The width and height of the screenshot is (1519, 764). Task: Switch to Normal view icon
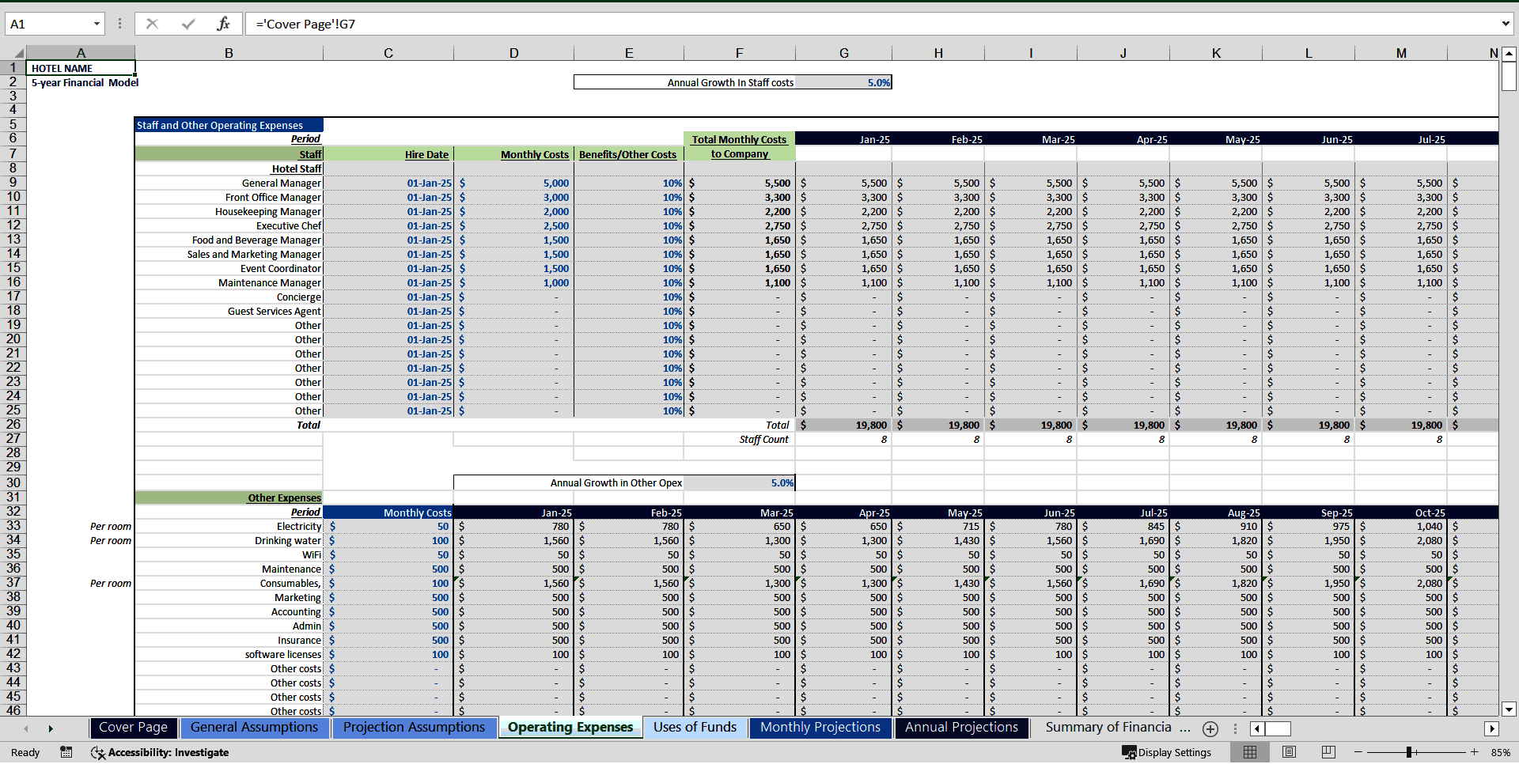tap(1250, 752)
